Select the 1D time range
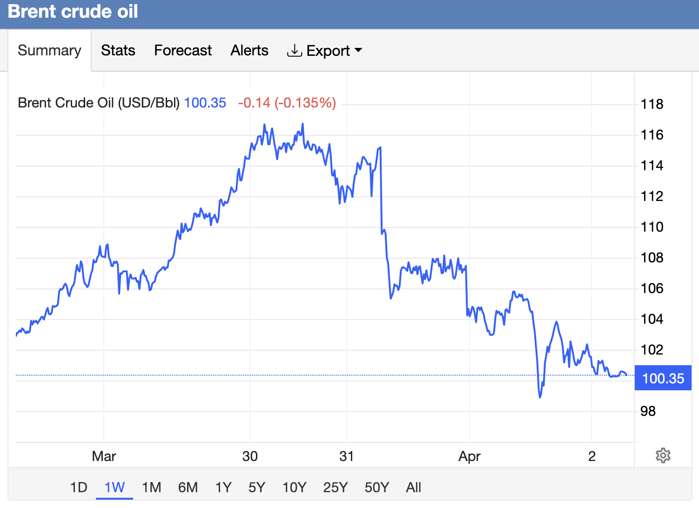Viewport: 699px width, 508px height. (79, 487)
